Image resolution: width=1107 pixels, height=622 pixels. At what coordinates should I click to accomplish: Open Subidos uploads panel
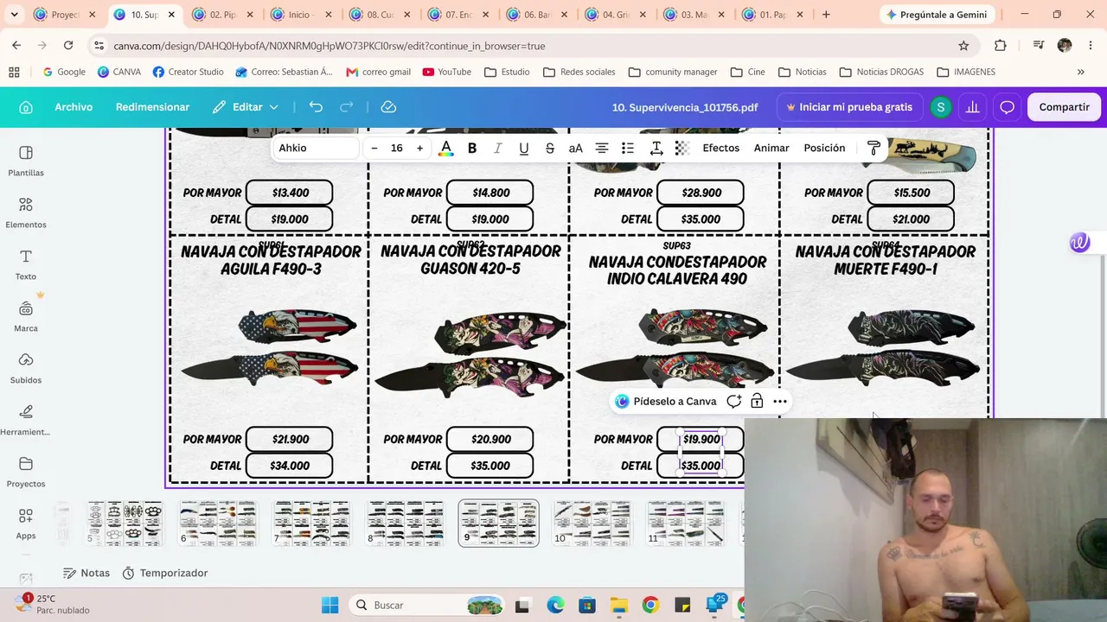[26, 368]
